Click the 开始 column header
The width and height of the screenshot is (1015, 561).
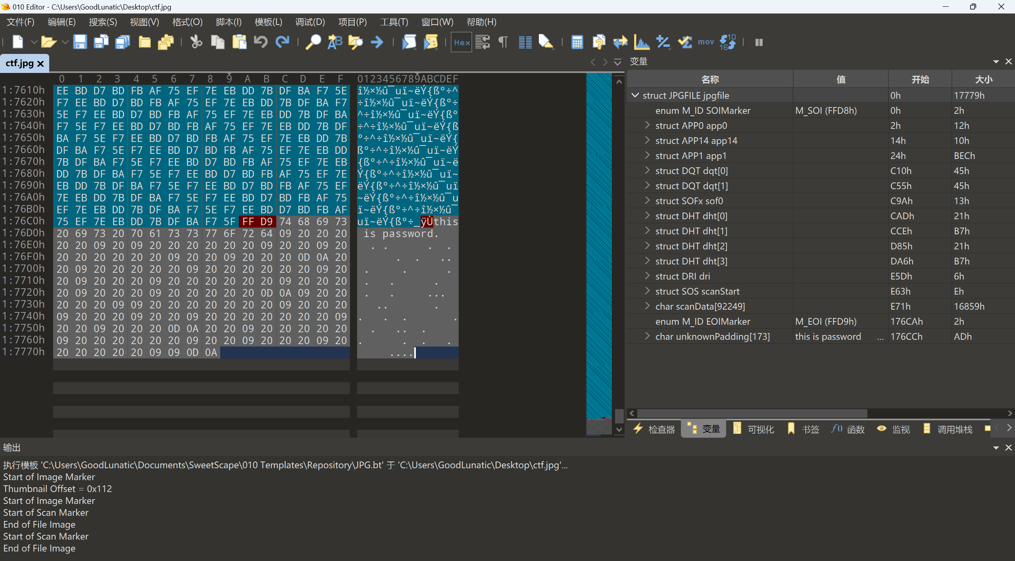click(x=920, y=79)
